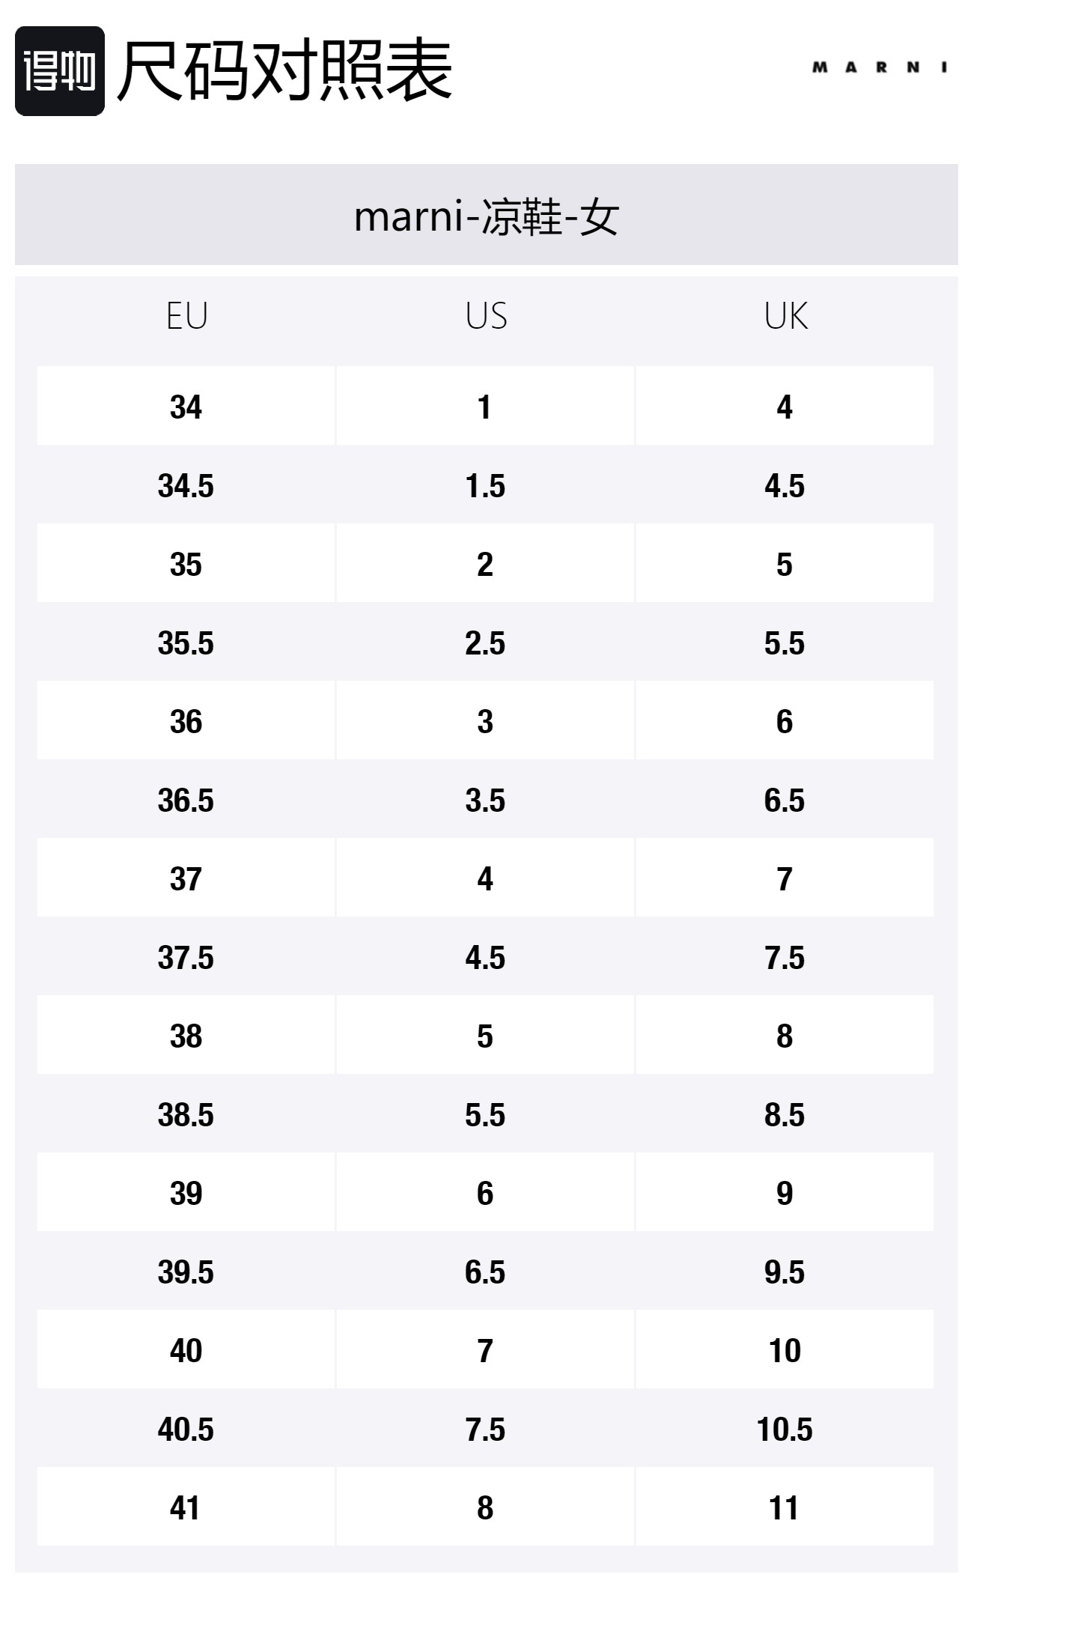The image size is (1078, 1631).
Task: Click the MARNI brand logo
Action: point(880,67)
